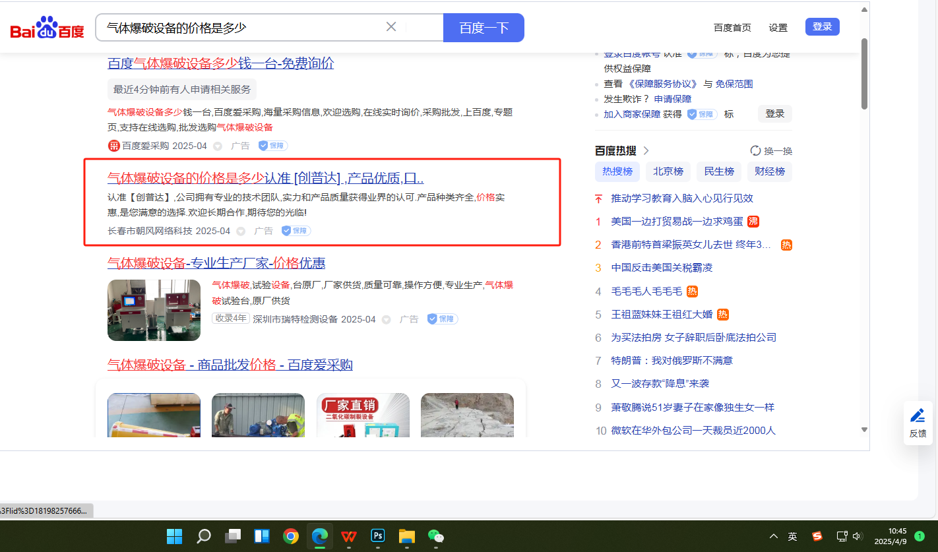This screenshot has height=552, width=938.
Task: Click the gas blasting test equipment thumbnail
Action: pyautogui.click(x=154, y=310)
